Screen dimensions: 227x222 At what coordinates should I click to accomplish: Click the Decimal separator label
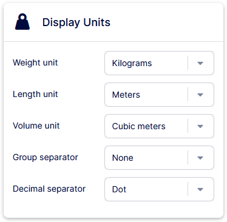[x=49, y=189]
